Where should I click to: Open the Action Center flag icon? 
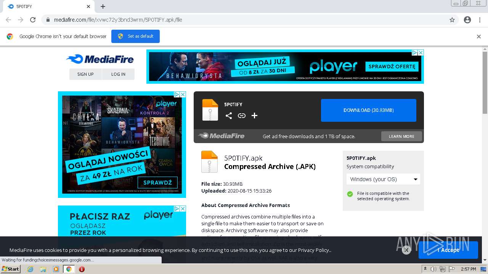(x=452, y=269)
